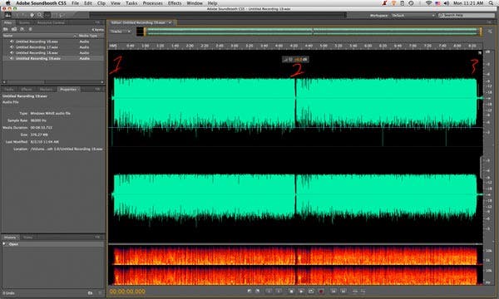This screenshot has width=499, height=299.
Task: Click the overview navigator waveform bar
Action: (313, 32)
